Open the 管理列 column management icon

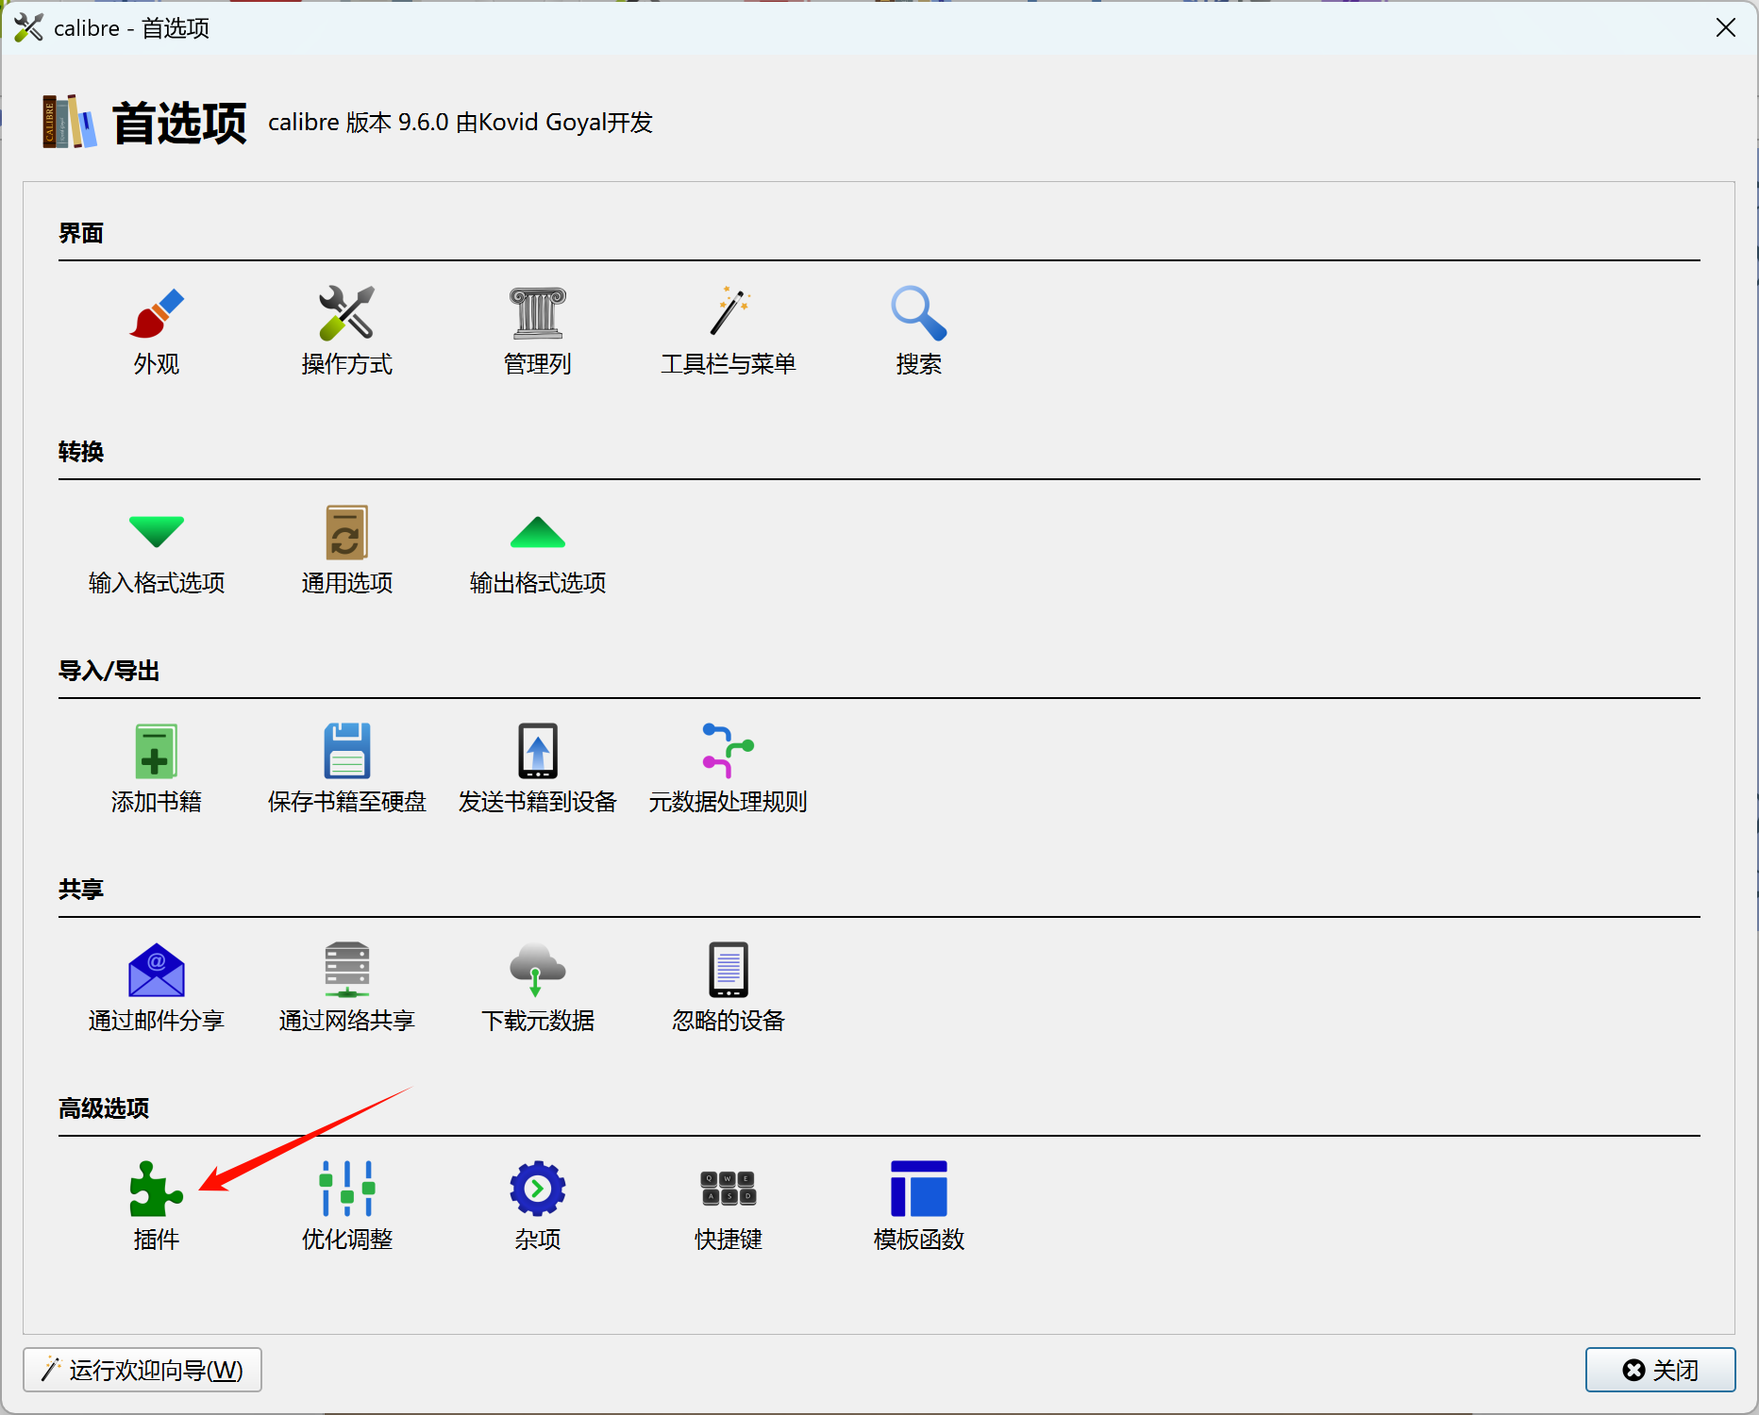point(538,331)
